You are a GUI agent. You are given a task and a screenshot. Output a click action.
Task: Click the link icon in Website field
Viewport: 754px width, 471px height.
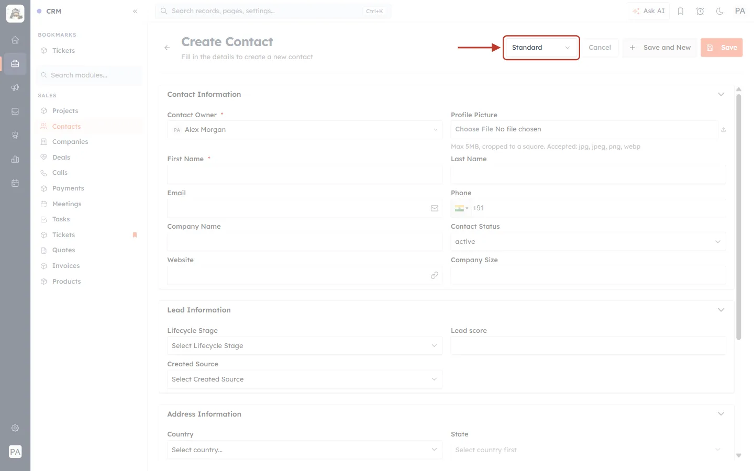435,275
